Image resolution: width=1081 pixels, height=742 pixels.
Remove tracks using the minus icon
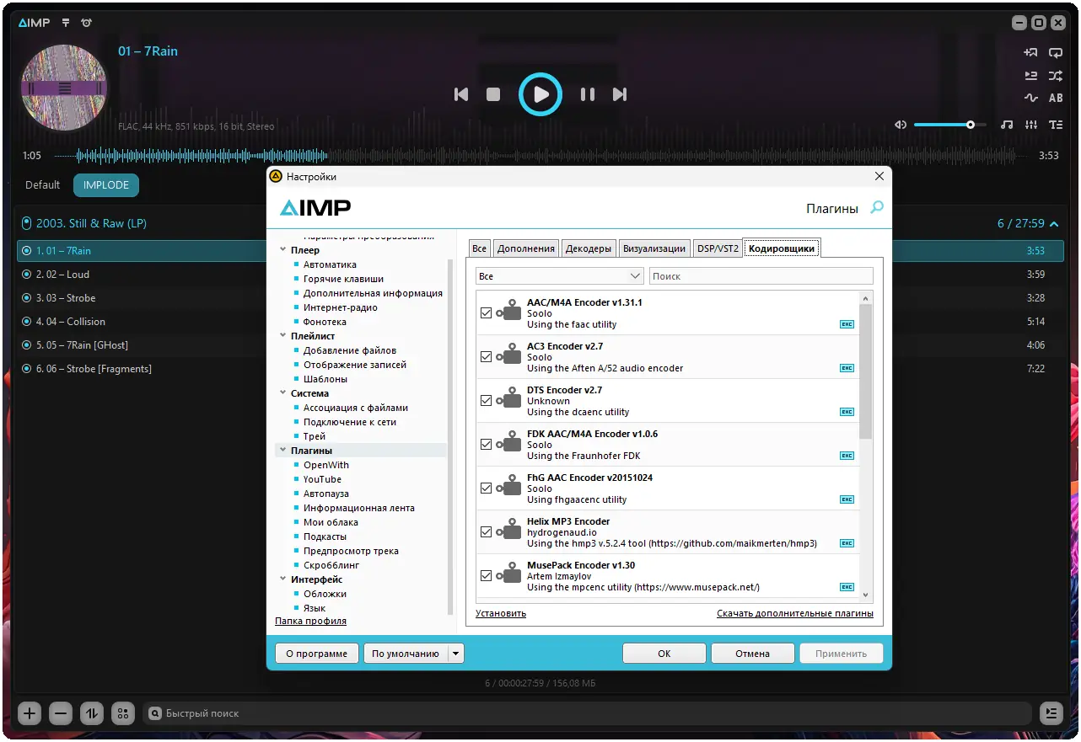pos(61,713)
